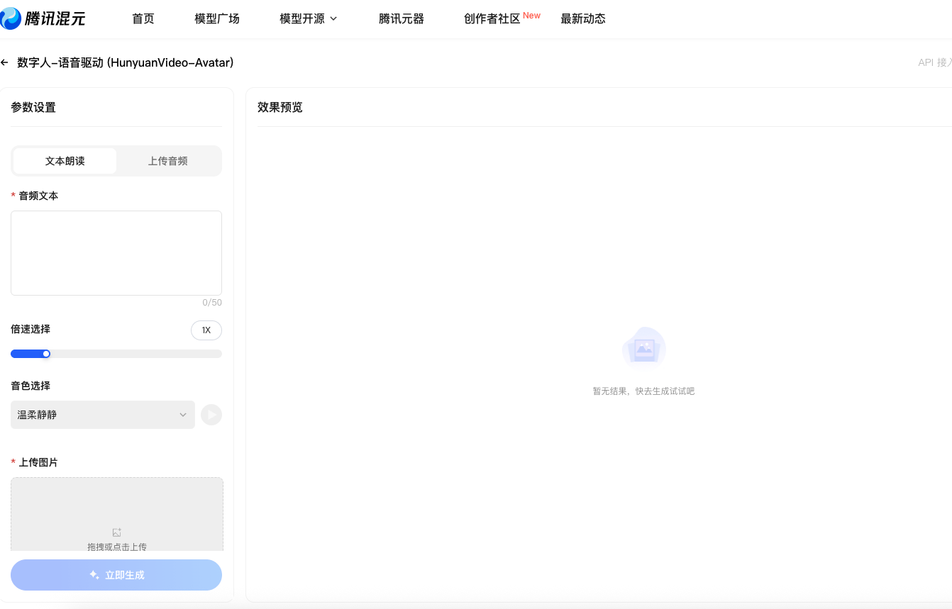Visit 最新动态
The height and width of the screenshot is (609, 952).
pyautogui.click(x=583, y=18)
